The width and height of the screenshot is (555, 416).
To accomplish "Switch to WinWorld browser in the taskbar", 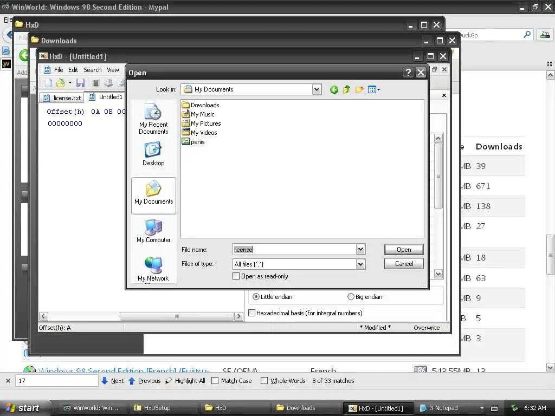I will (x=92, y=408).
